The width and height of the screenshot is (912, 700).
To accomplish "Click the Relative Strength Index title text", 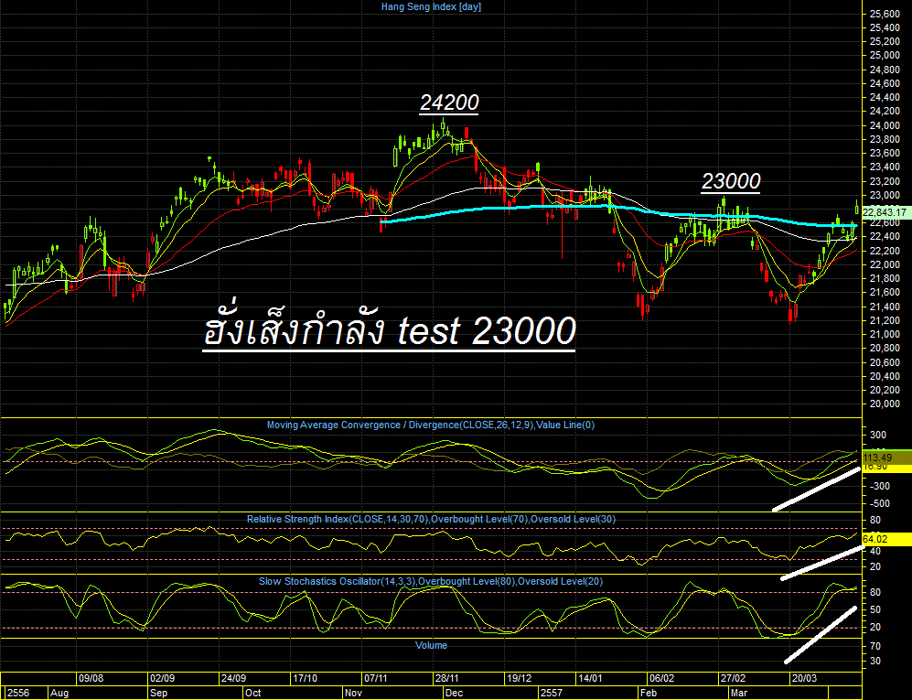I will pyautogui.click(x=431, y=519).
